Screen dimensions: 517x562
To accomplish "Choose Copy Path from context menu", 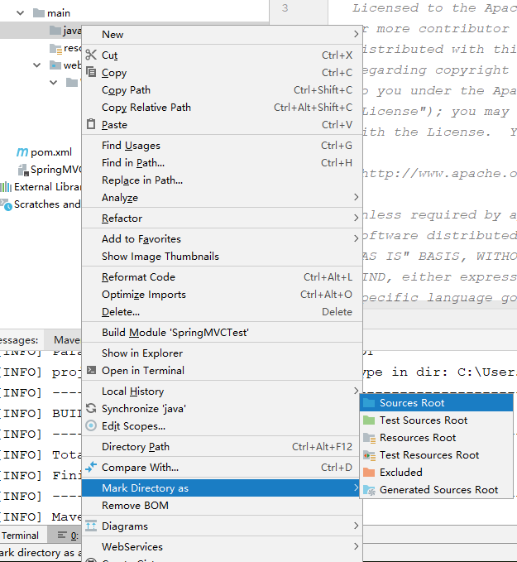I will pyautogui.click(x=223, y=89).
